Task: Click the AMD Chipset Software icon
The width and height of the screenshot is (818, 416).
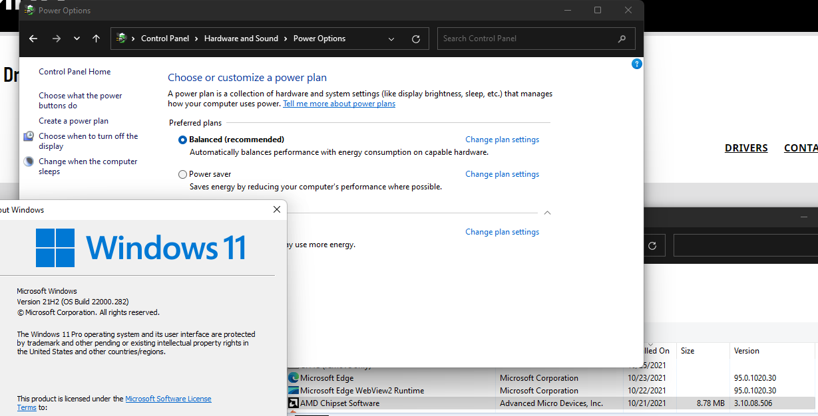Action: tap(294, 403)
